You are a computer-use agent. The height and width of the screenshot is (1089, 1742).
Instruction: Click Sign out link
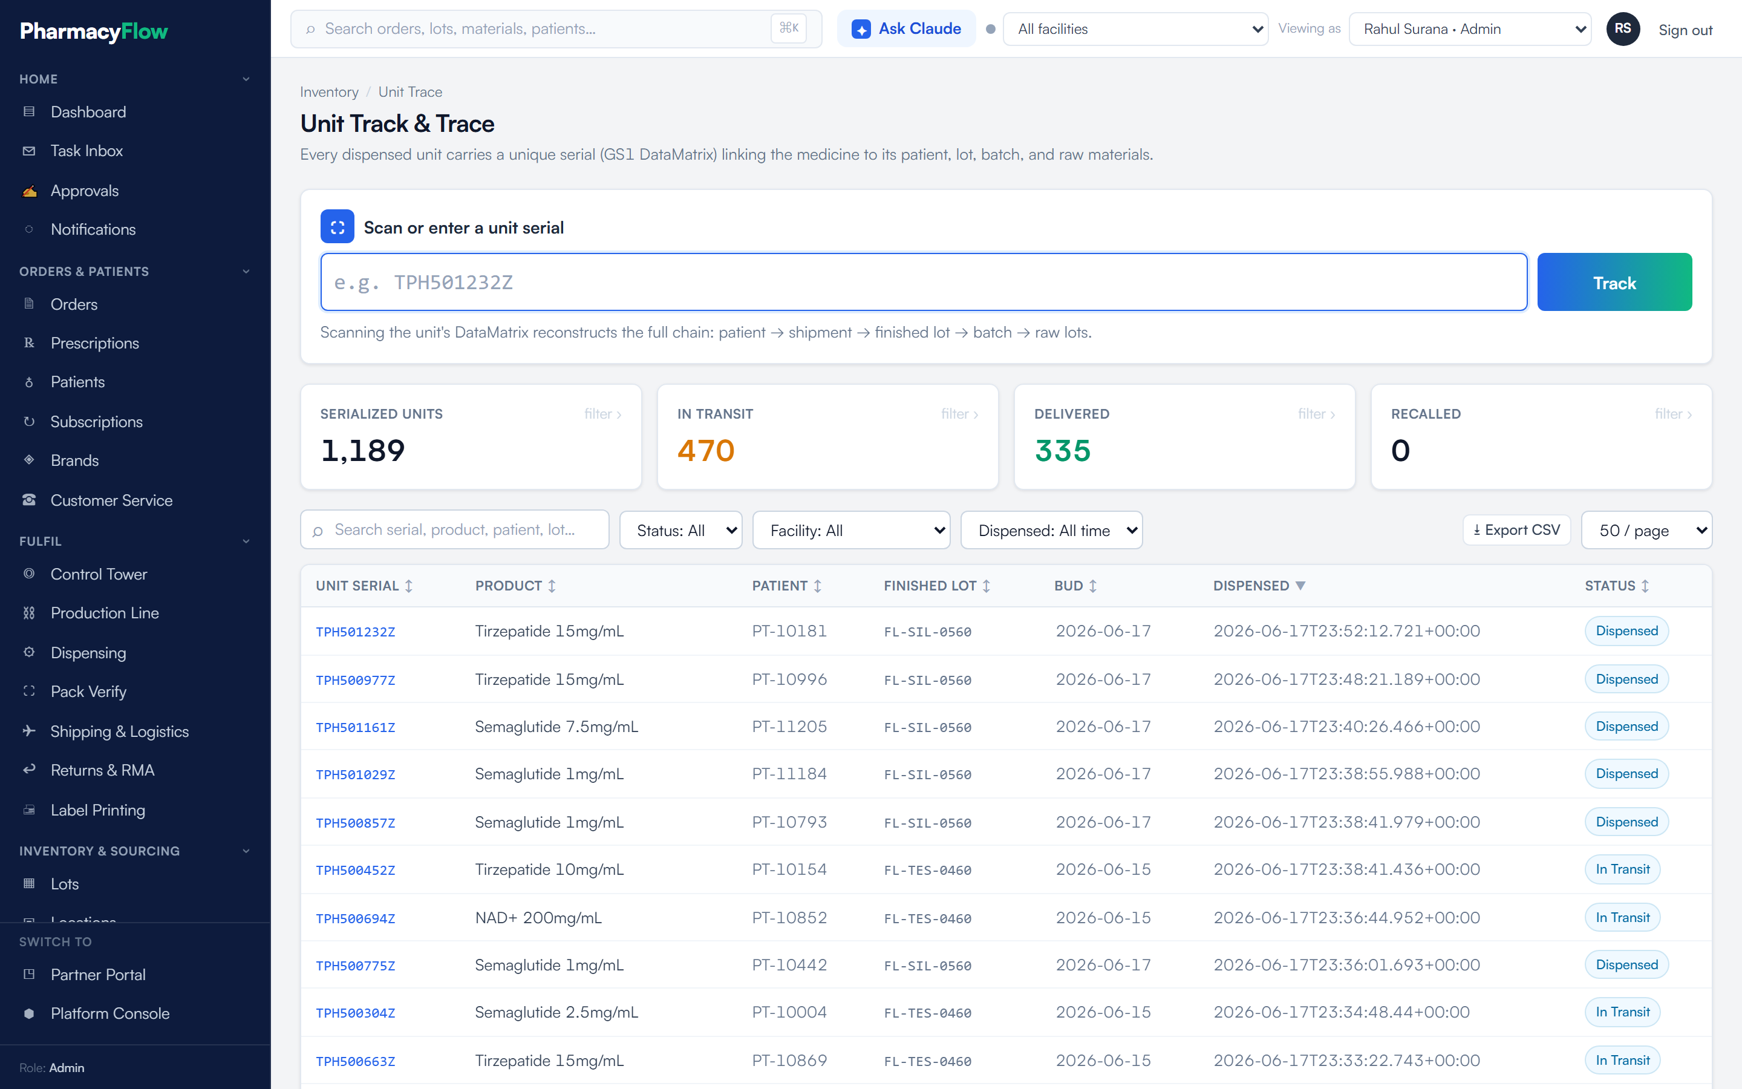click(1685, 30)
